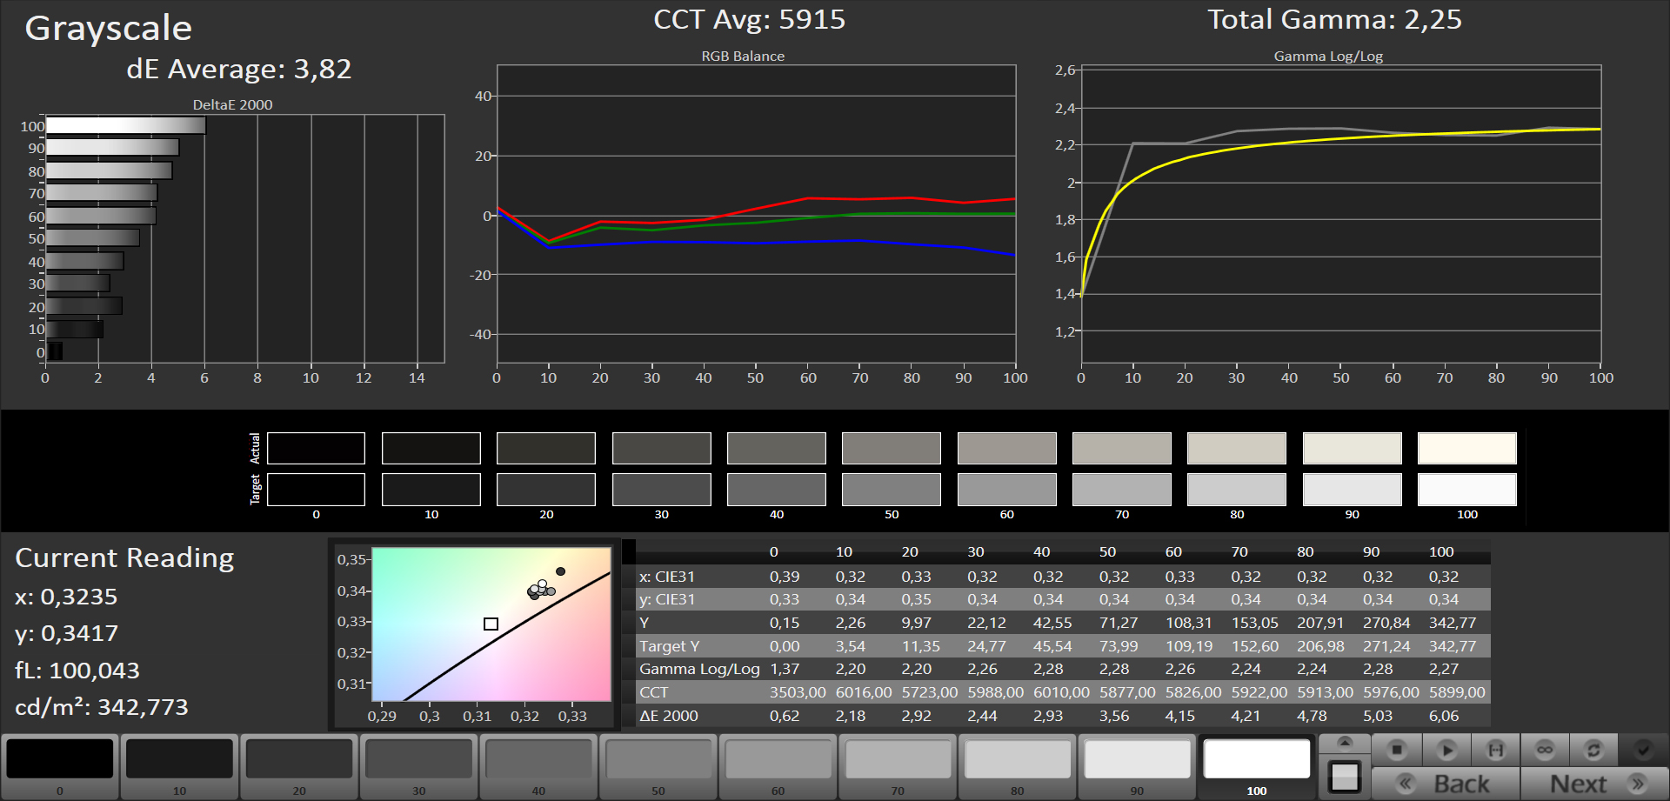The width and height of the screenshot is (1670, 801).
Task: Select the 10 percent grayscale level patch
Action: [x=179, y=766]
